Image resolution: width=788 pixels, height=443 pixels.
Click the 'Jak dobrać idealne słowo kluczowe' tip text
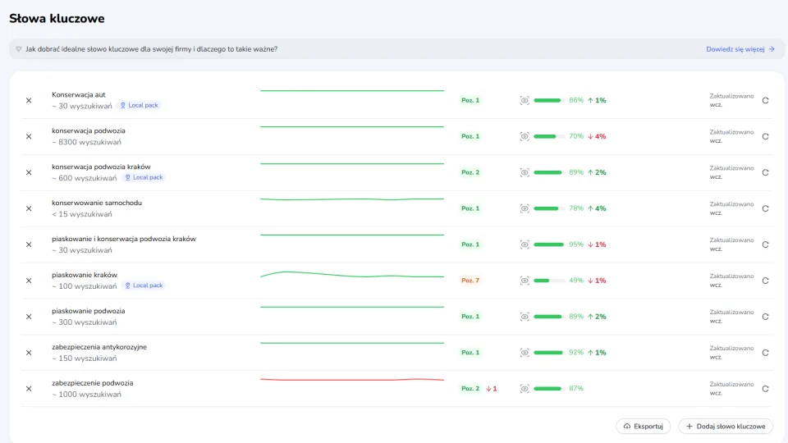pyautogui.click(x=151, y=49)
